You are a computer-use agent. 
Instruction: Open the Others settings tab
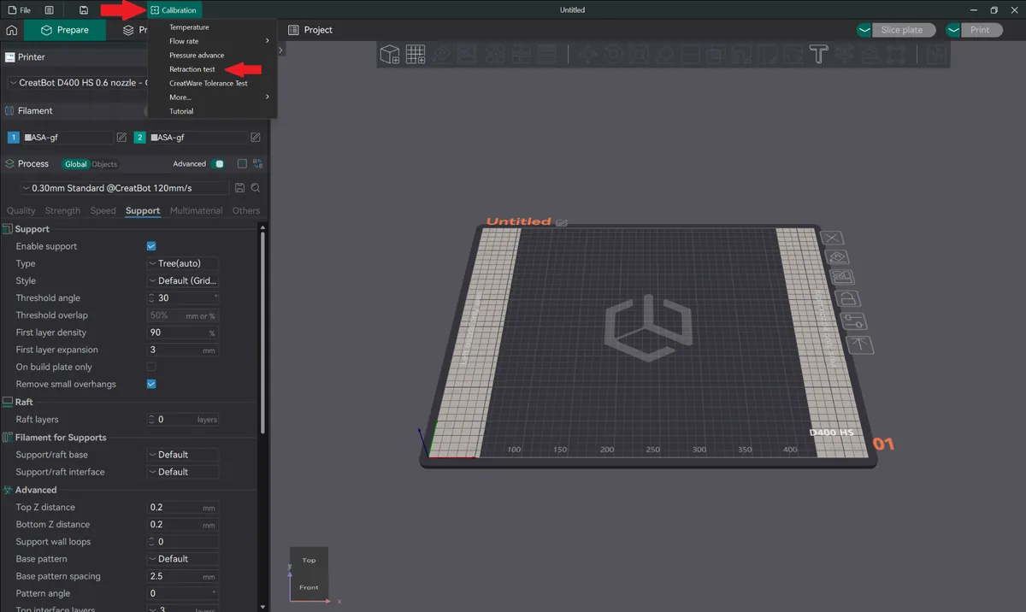pyautogui.click(x=245, y=210)
